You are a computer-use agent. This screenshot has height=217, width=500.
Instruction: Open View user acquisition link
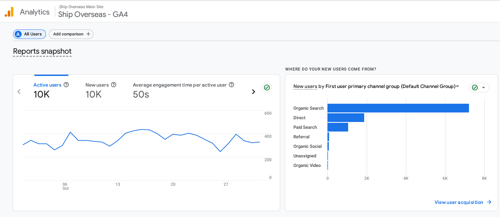[463, 202]
